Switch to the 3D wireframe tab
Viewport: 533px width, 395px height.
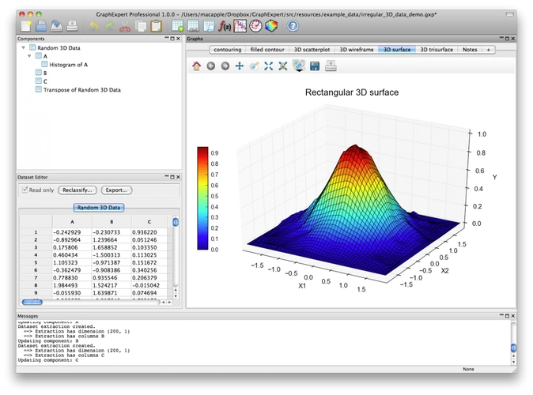click(x=356, y=49)
